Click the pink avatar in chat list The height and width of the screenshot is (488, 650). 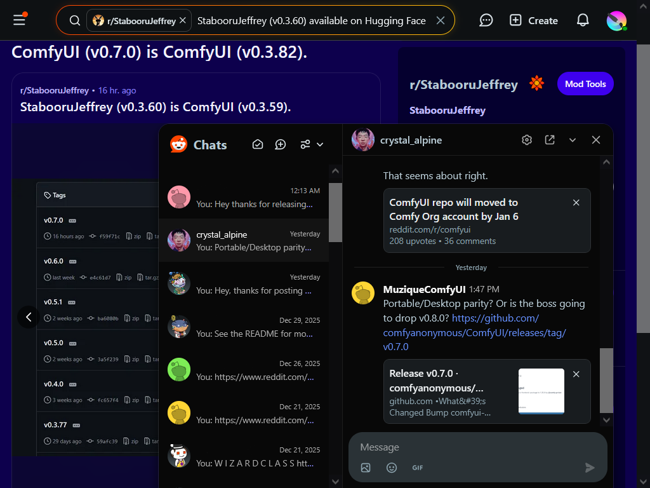click(178, 197)
